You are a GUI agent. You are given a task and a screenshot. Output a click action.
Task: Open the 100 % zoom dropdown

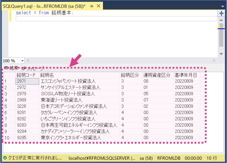[22, 61]
